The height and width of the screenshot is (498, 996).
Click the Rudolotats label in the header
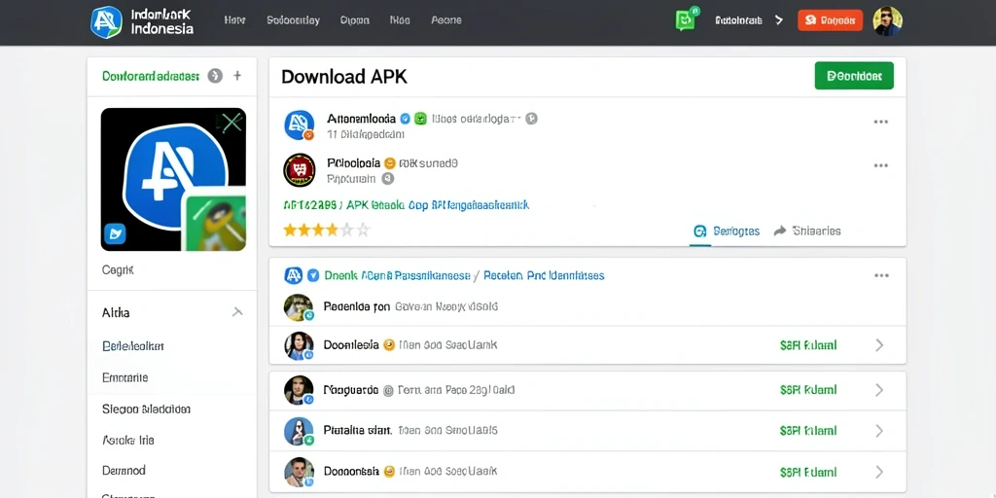(x=738, y=20)
